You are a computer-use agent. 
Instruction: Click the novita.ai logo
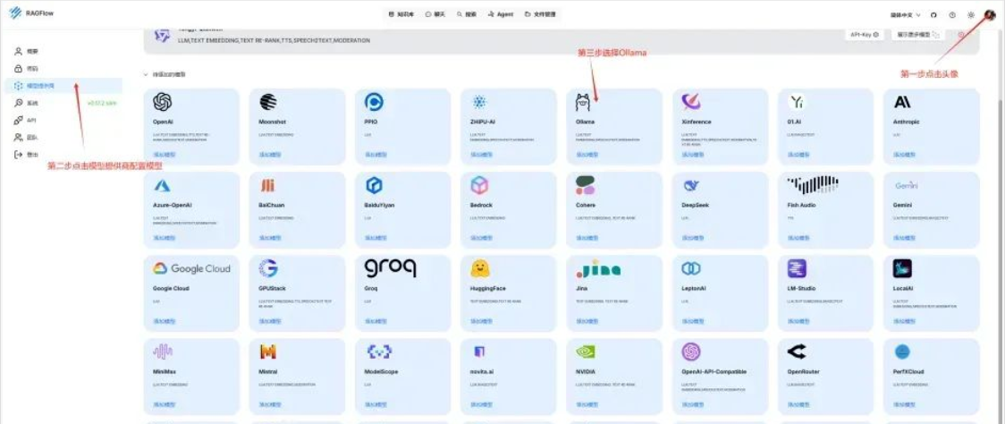479,352
